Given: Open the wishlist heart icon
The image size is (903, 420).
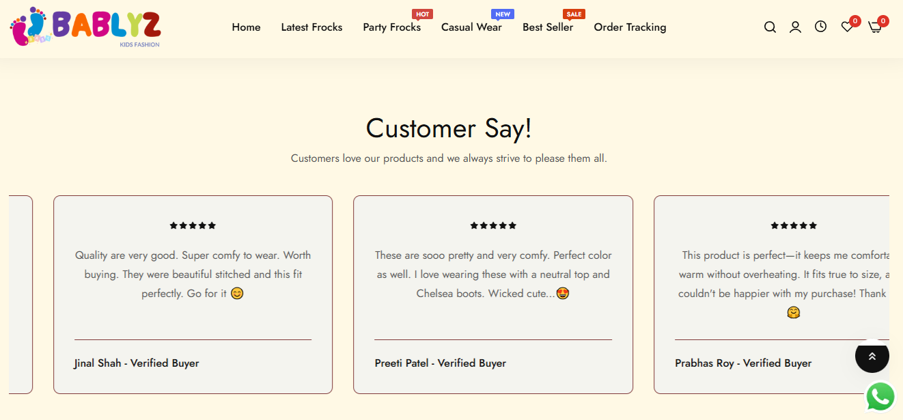Looking at the screenshot, I should (x=847, y=27).
